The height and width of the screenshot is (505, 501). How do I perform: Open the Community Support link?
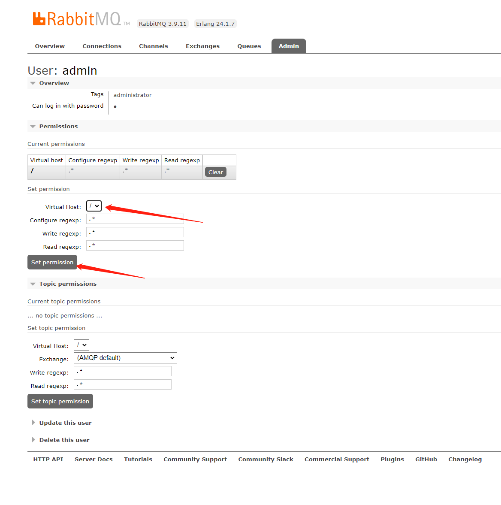195,459
